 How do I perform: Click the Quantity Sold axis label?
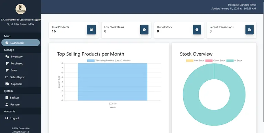point(59,82)
